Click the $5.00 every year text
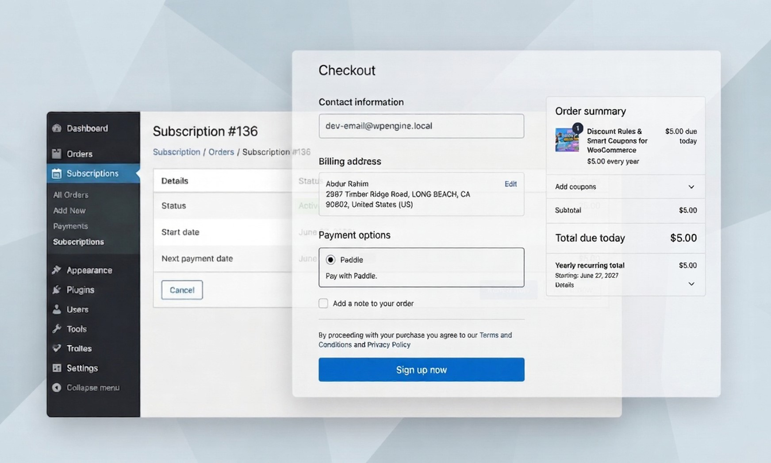Viewport: 771px width, 463px height. (613, 162)
